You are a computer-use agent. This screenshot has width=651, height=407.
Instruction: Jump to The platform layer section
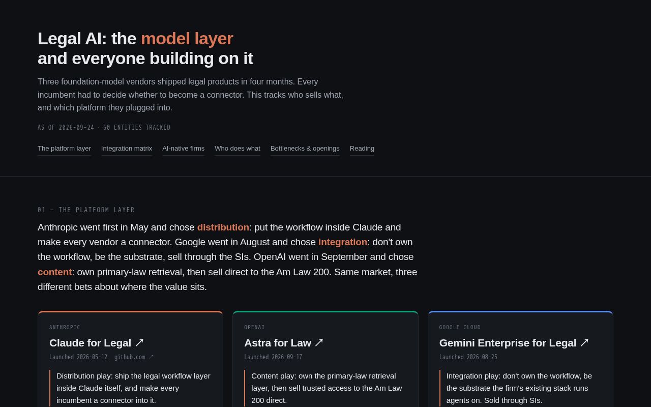point(64,149)
